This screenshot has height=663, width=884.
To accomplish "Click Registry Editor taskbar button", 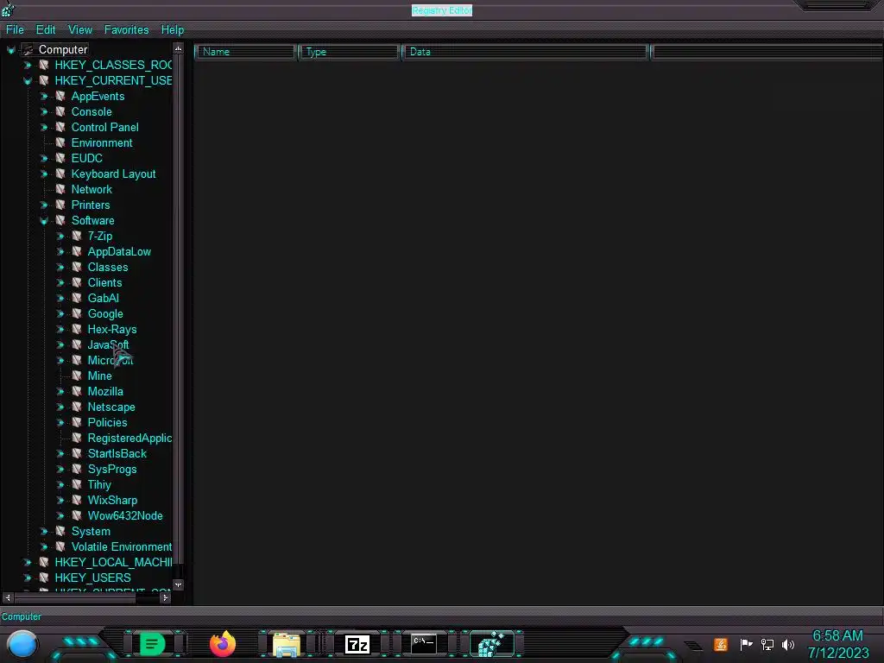I will (x=491, y=644).
